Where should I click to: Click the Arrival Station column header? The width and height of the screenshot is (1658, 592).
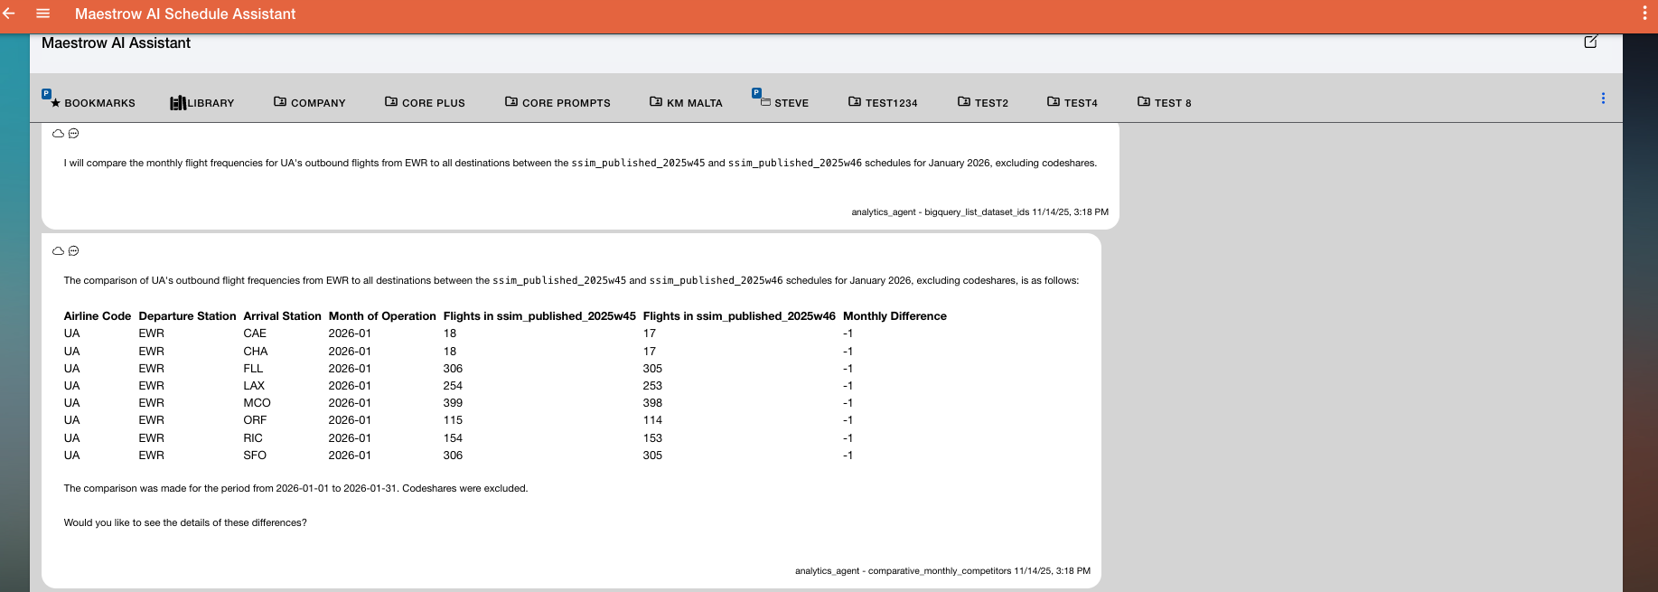282,315
